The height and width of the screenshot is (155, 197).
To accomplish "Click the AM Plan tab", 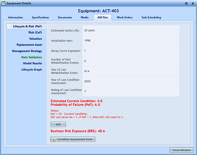I will 103,18.
